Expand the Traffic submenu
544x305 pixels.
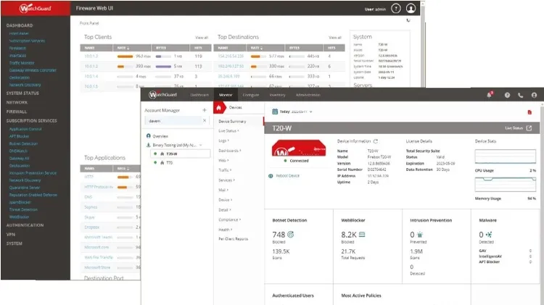pyautogui.click(x=225, y=170)
